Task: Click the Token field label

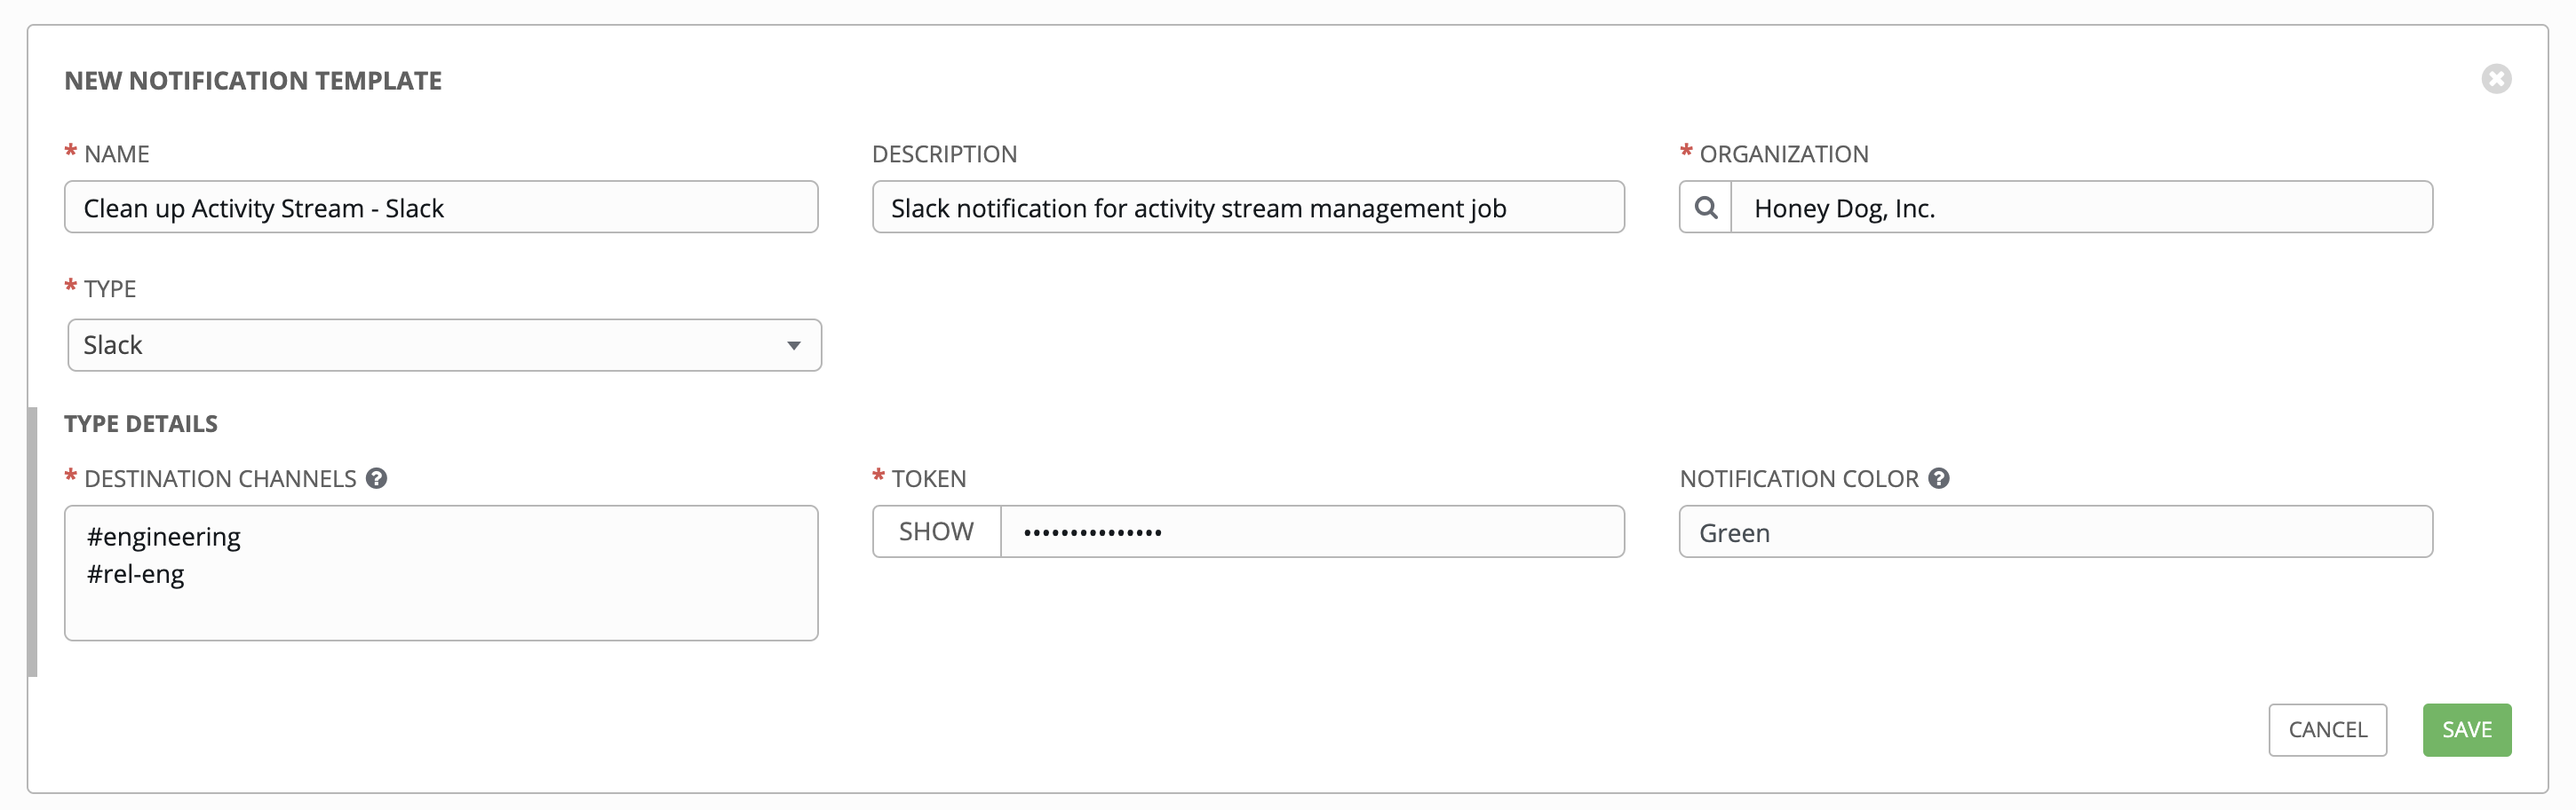Action: tap(928, 479)
